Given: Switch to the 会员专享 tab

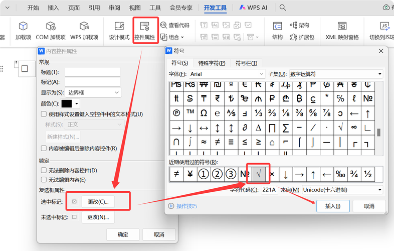Looking at the screenshot, I should 181,8.
